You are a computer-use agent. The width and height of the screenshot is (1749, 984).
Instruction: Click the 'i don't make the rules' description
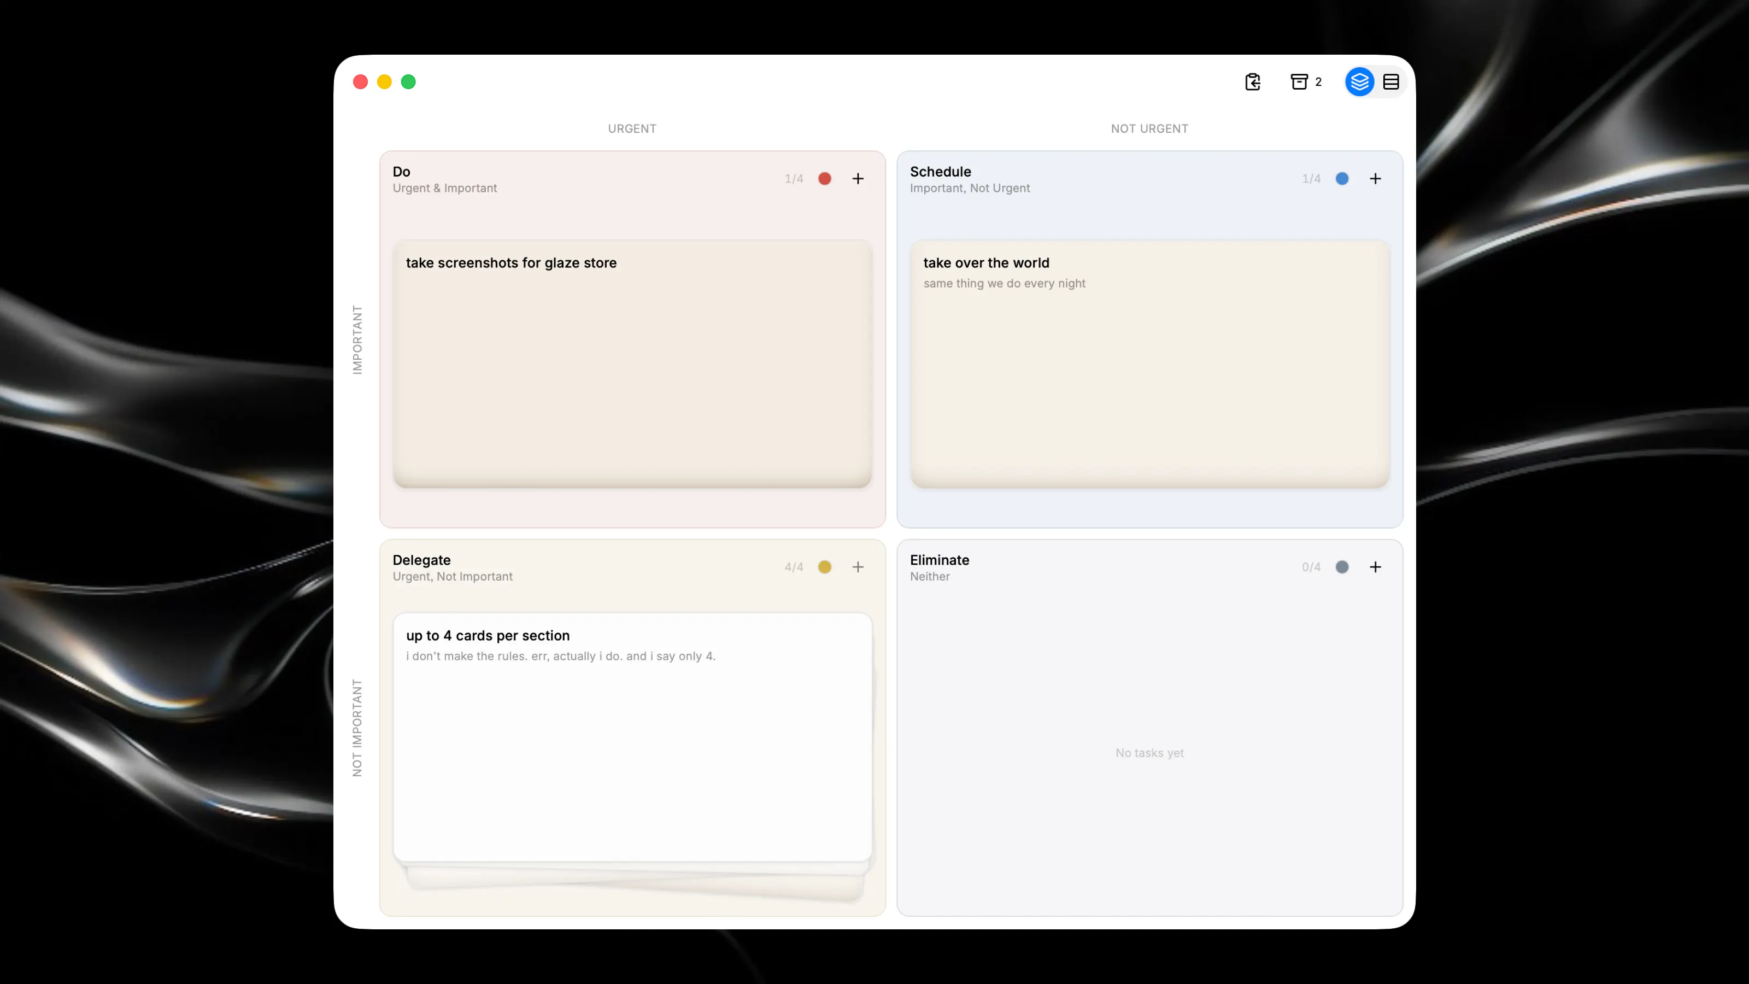click(x=561, y=656)
